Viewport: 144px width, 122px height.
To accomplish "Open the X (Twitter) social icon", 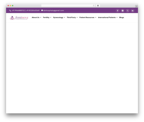I will 128,11.
